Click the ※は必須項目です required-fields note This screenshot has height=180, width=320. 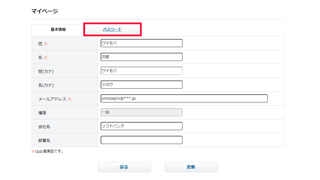[x=47, y=152]
